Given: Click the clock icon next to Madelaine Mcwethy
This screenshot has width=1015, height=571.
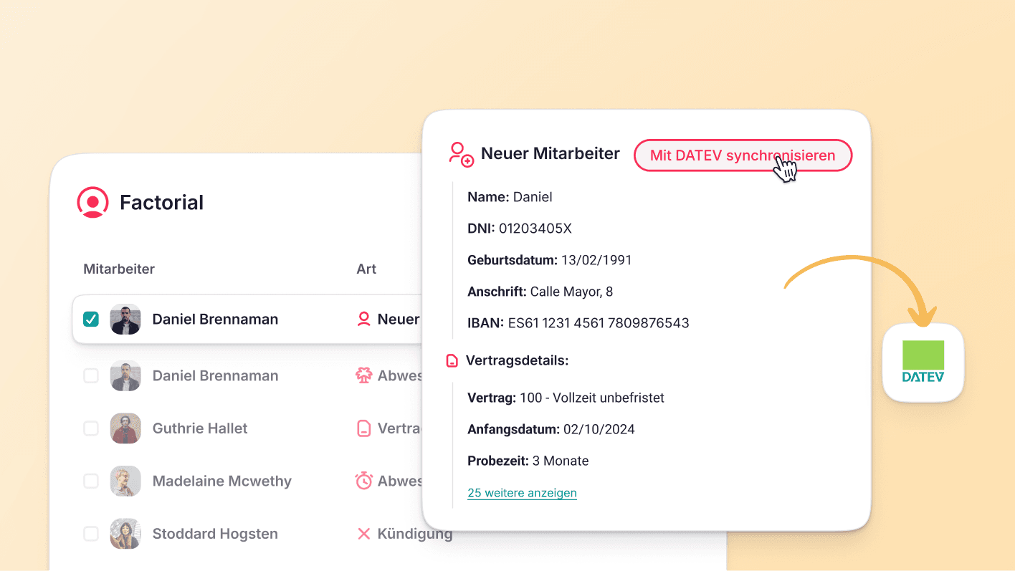Looking at the screenshot, I should 364,481.
